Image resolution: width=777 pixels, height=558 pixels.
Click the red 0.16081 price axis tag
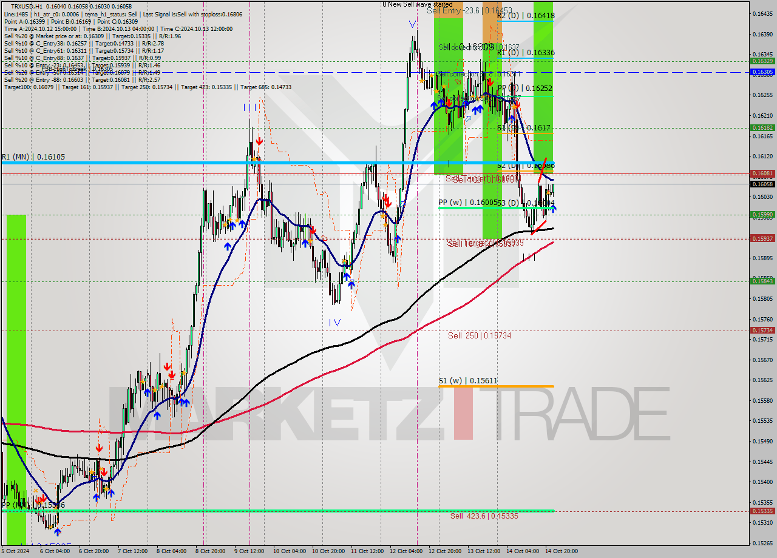point(762,173)
